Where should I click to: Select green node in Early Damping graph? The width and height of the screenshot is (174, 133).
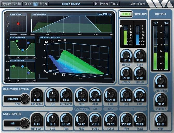pos(17,41)
